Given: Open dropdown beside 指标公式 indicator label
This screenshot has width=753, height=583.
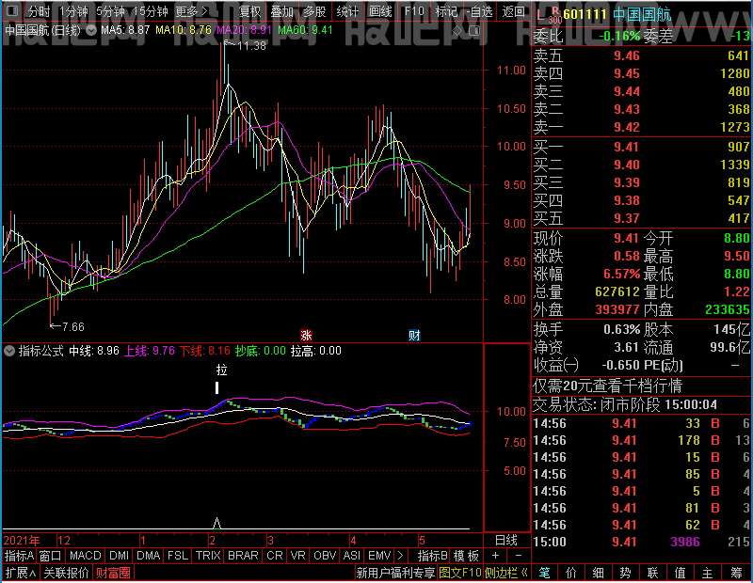Looking at the screenshot, I should pyautogui.click(x=9, y=351).
